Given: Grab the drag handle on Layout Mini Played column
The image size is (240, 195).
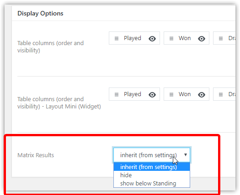Looking at the screenshot, I should (117, 95).
